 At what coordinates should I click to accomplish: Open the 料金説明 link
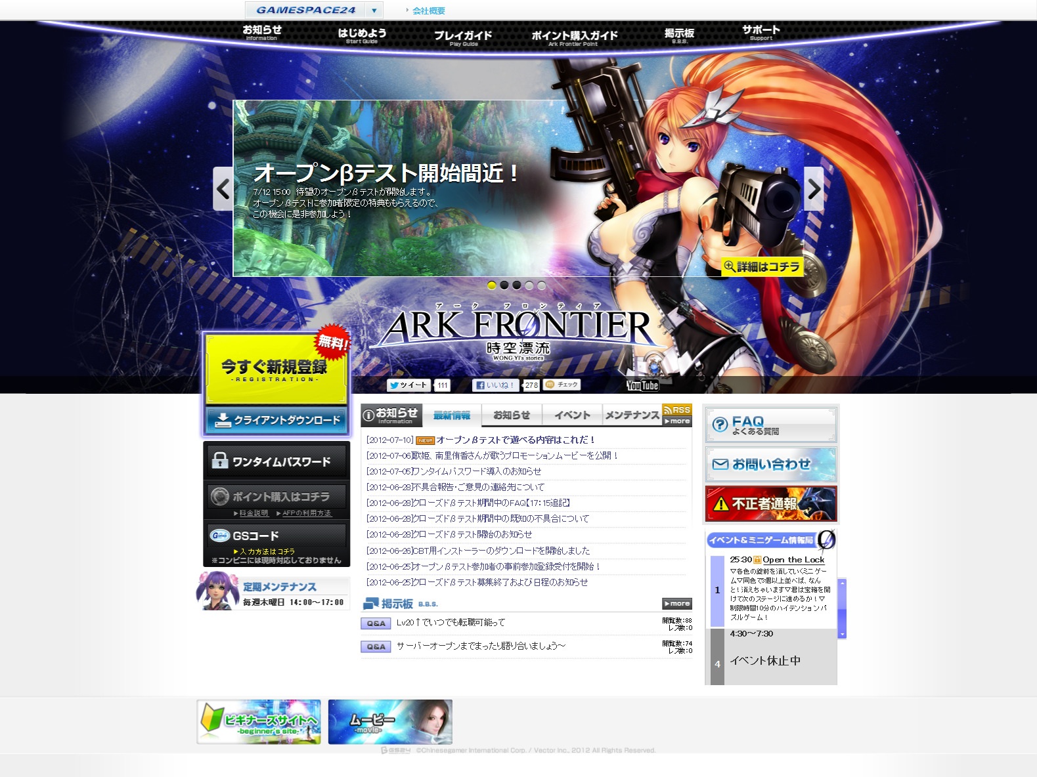tap(253, 513)
